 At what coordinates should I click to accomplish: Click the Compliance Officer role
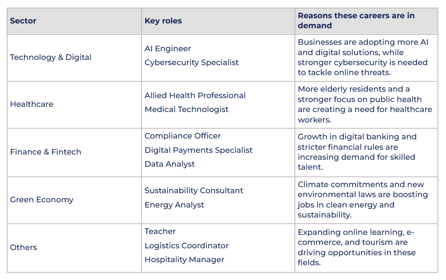coord(183,136)
